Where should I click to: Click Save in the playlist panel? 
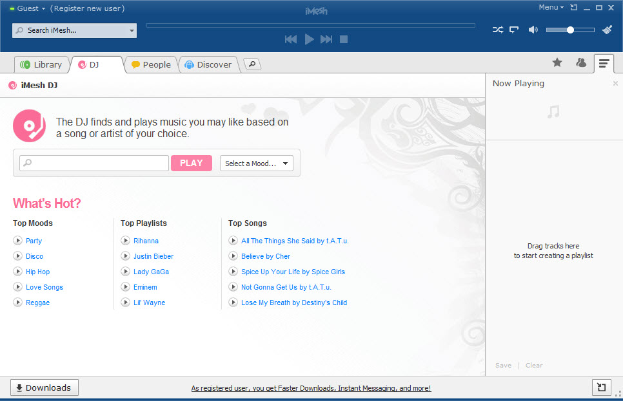click(x=504, y=366)
